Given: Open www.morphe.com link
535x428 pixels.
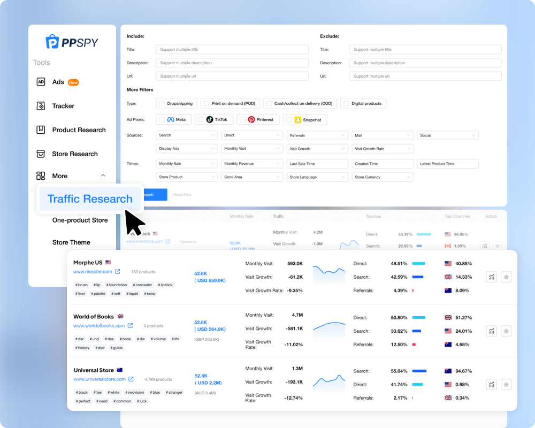Looking at the screenshot, I should point(93,272).
